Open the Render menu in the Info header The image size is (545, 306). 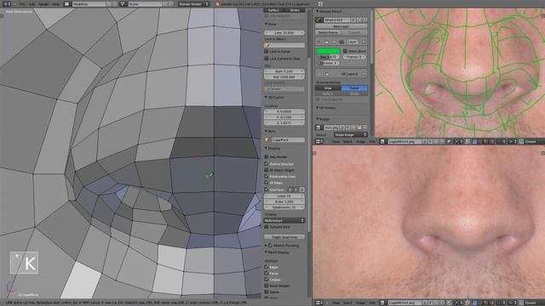(43, 4)
